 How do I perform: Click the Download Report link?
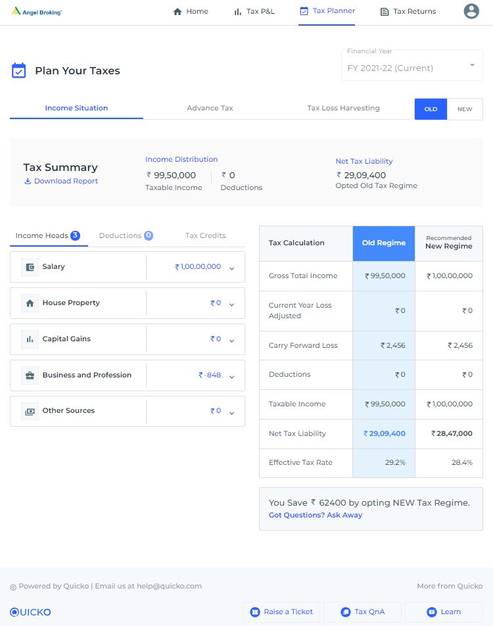[x=61, y=181]
